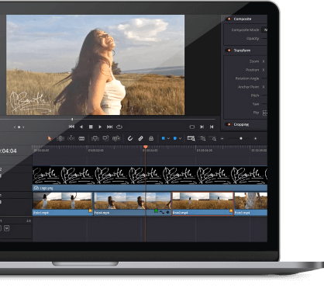Viewport: 324px width, 292px height.
Task: Click the Insert Clip toolbar icon
Action: pyautogui.click(x=95, y=138)
